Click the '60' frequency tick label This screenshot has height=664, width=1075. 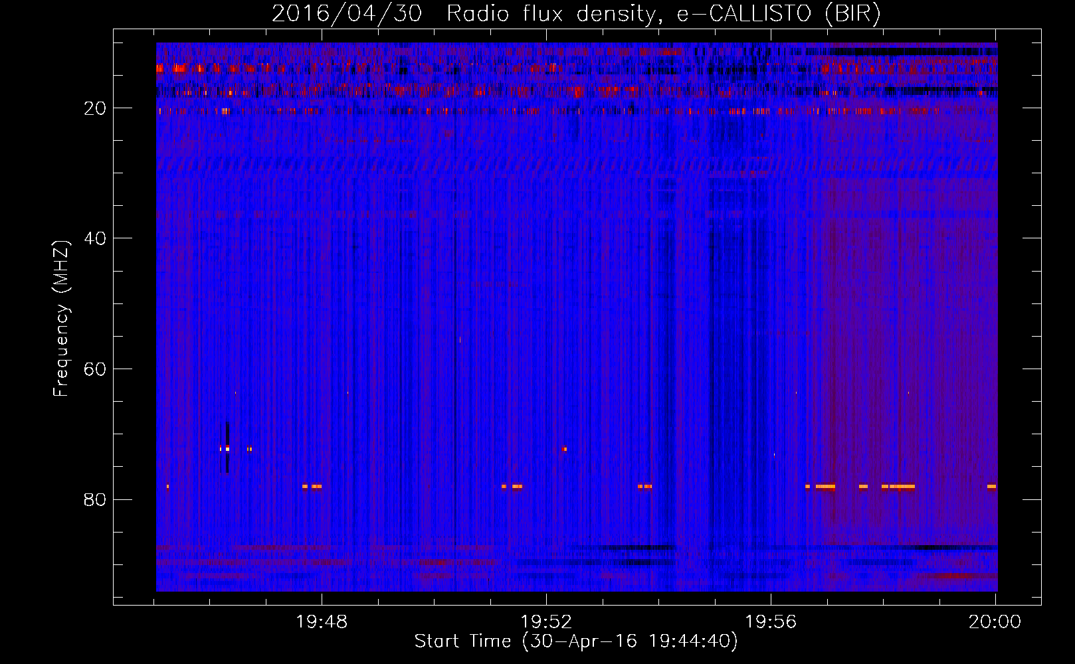tap(95, 369)
